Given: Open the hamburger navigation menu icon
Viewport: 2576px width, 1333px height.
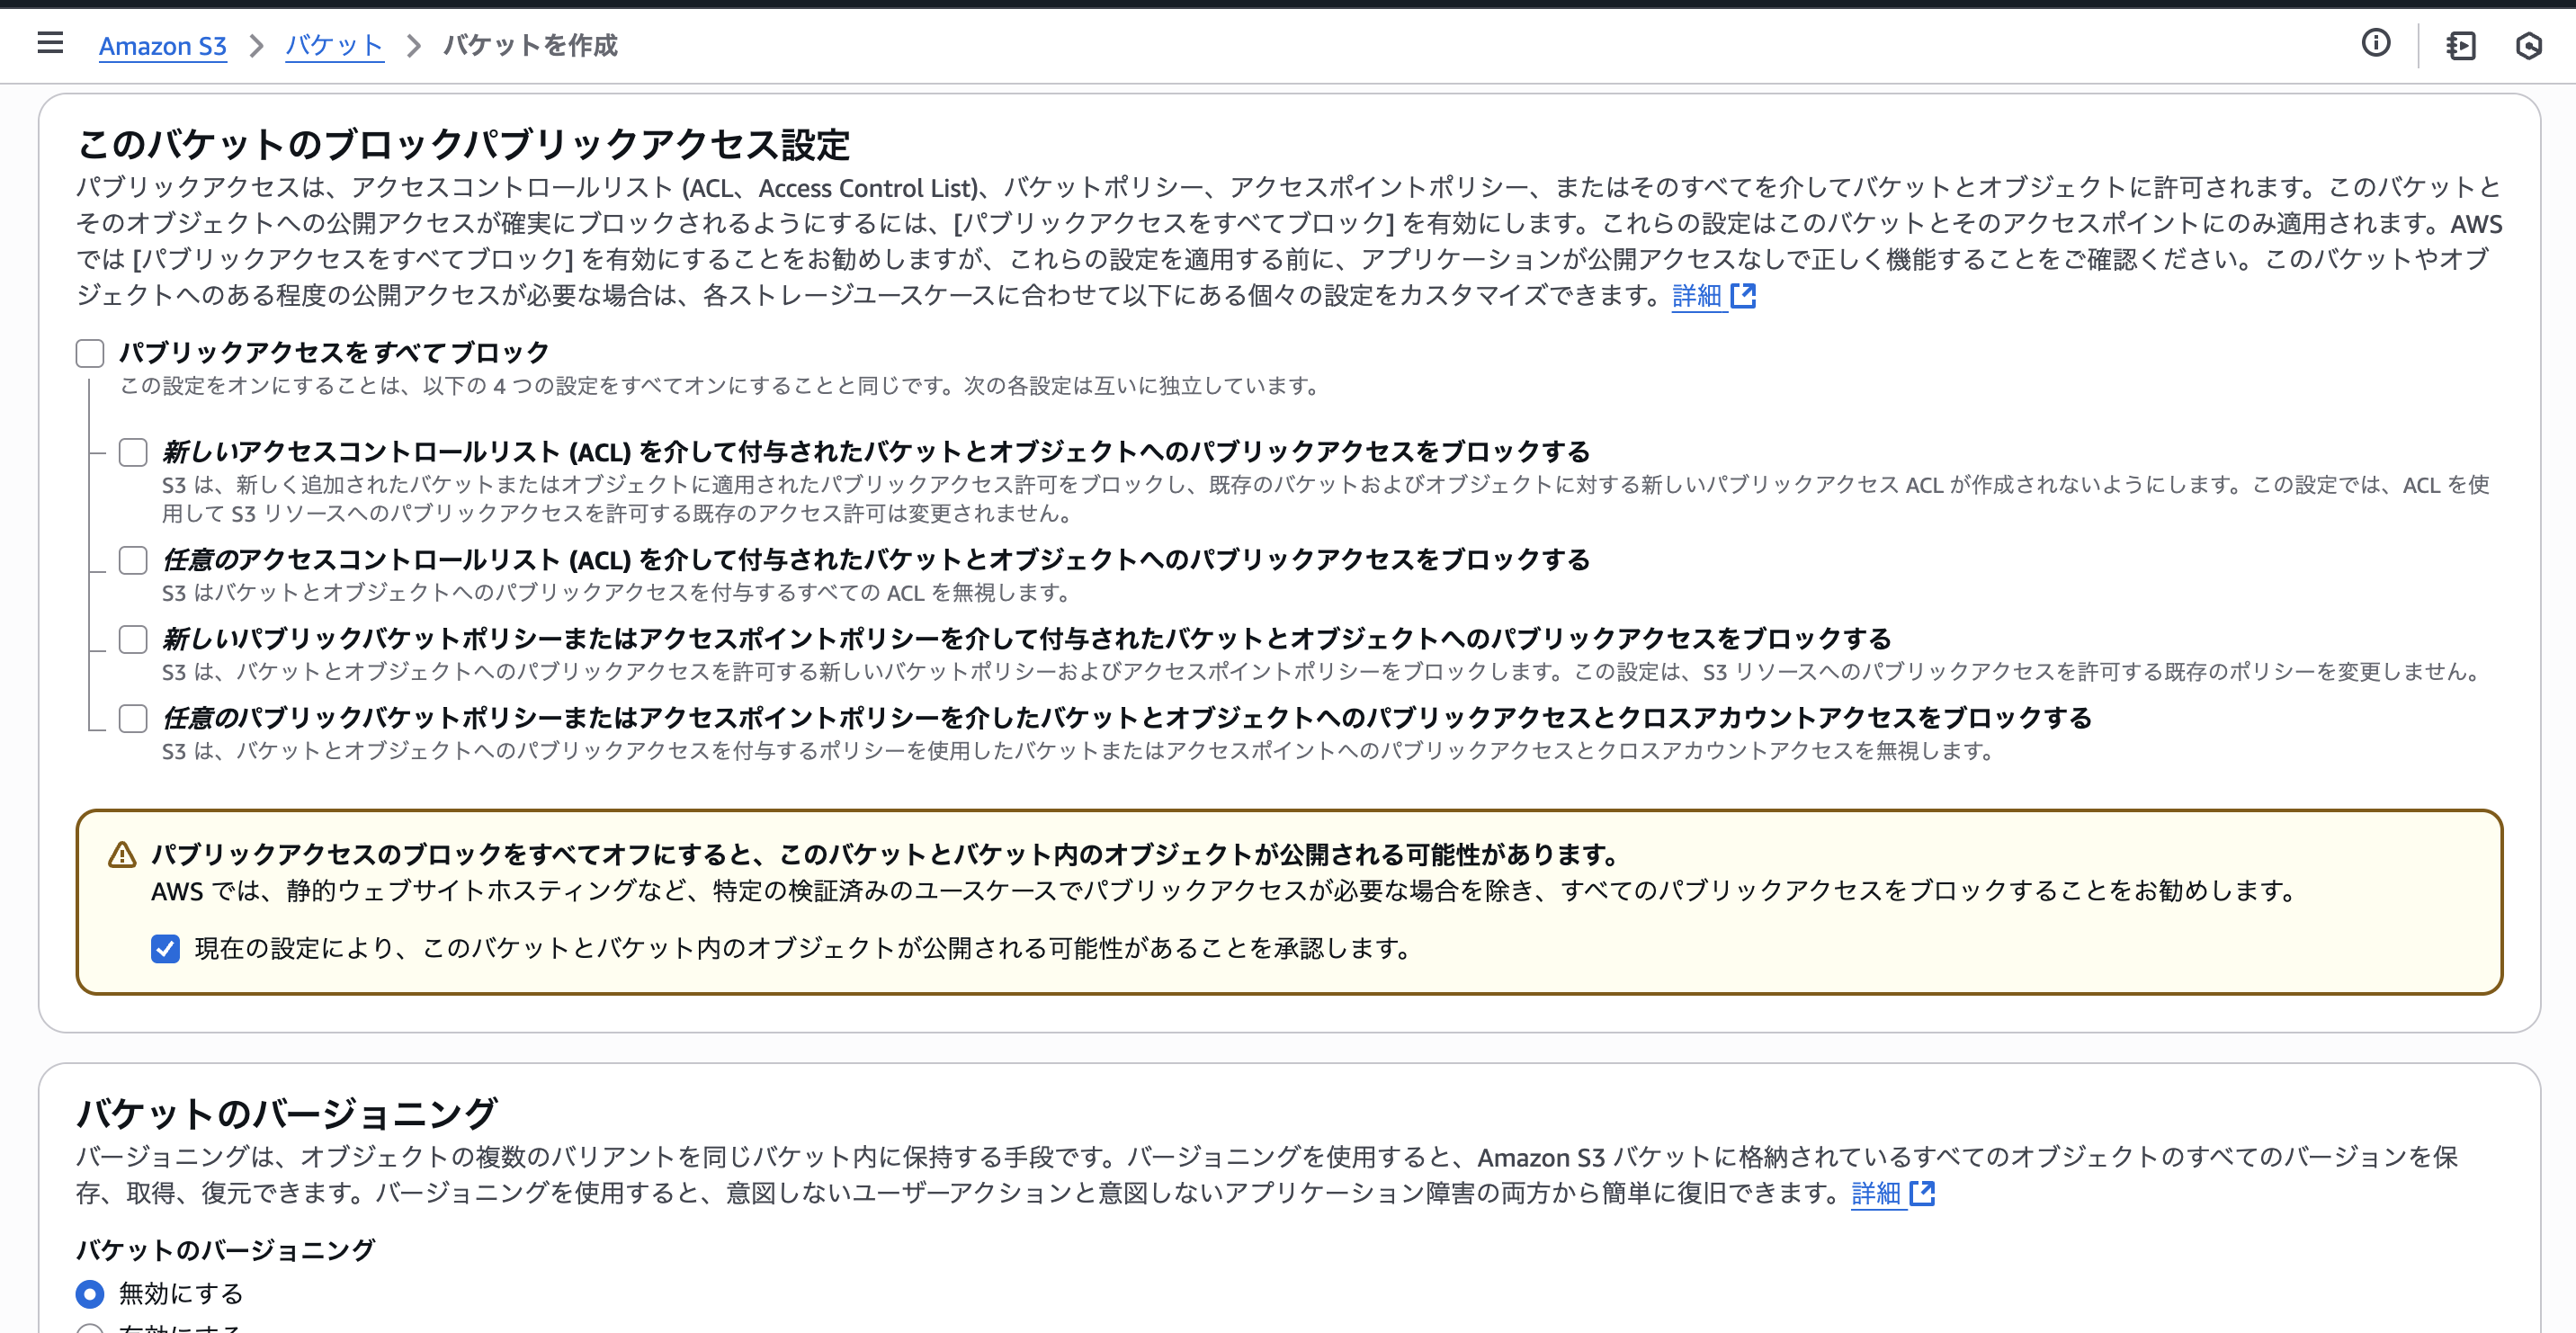Looking at the screenshot, I should pos(50,43).
